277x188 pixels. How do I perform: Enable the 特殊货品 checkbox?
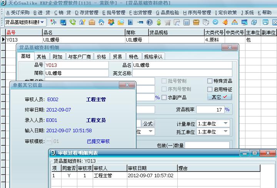210,81
